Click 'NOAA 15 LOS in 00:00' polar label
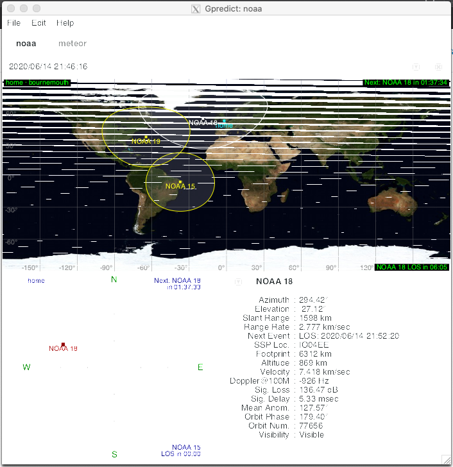 (181, 450)
